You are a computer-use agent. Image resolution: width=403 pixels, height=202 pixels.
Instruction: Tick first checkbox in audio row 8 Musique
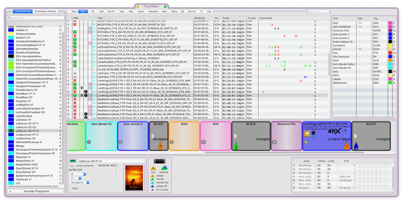point(358,188)
